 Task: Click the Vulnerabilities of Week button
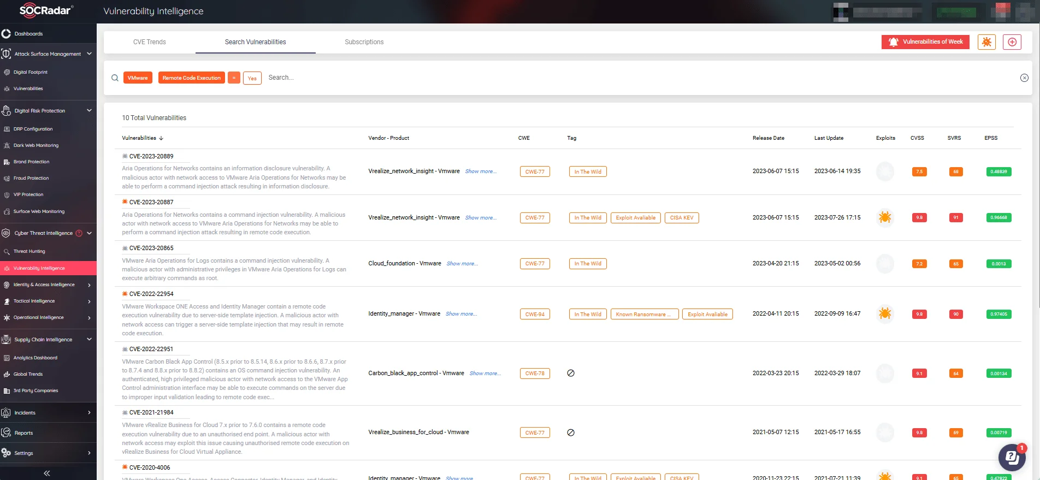925,42
